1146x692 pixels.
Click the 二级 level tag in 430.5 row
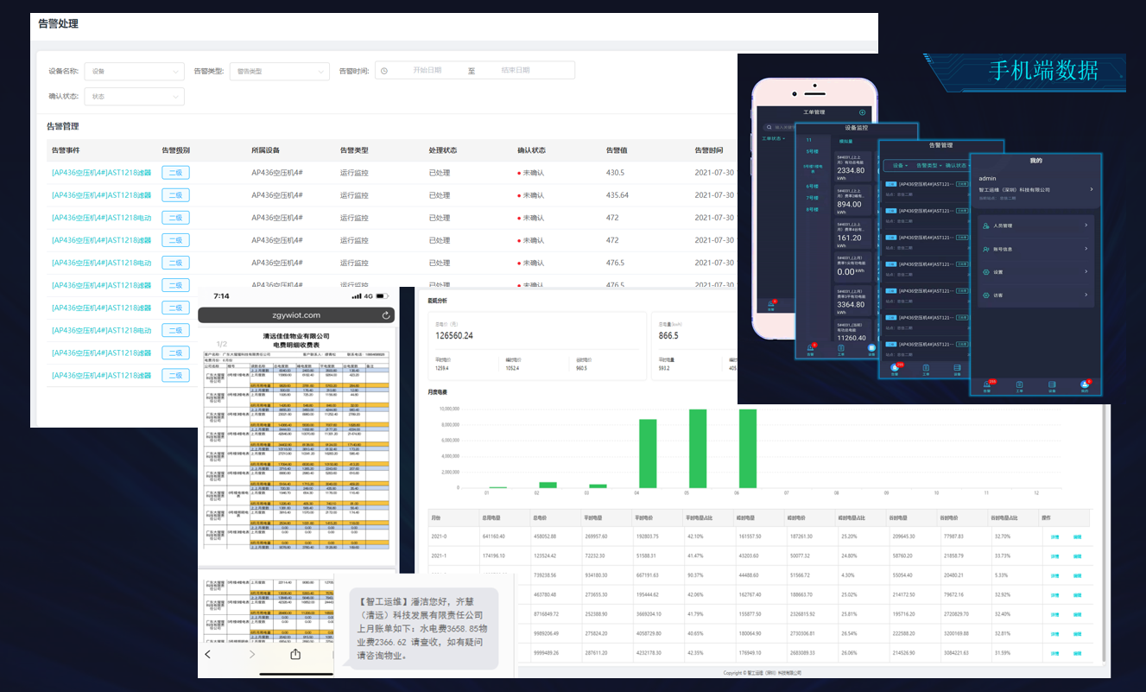[x=175, y=173]
